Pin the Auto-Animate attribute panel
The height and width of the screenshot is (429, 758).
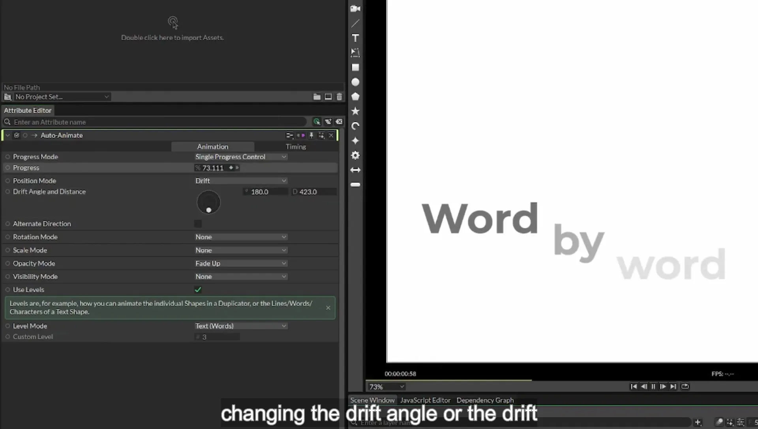pyautogui.click(x=311, y=135)
